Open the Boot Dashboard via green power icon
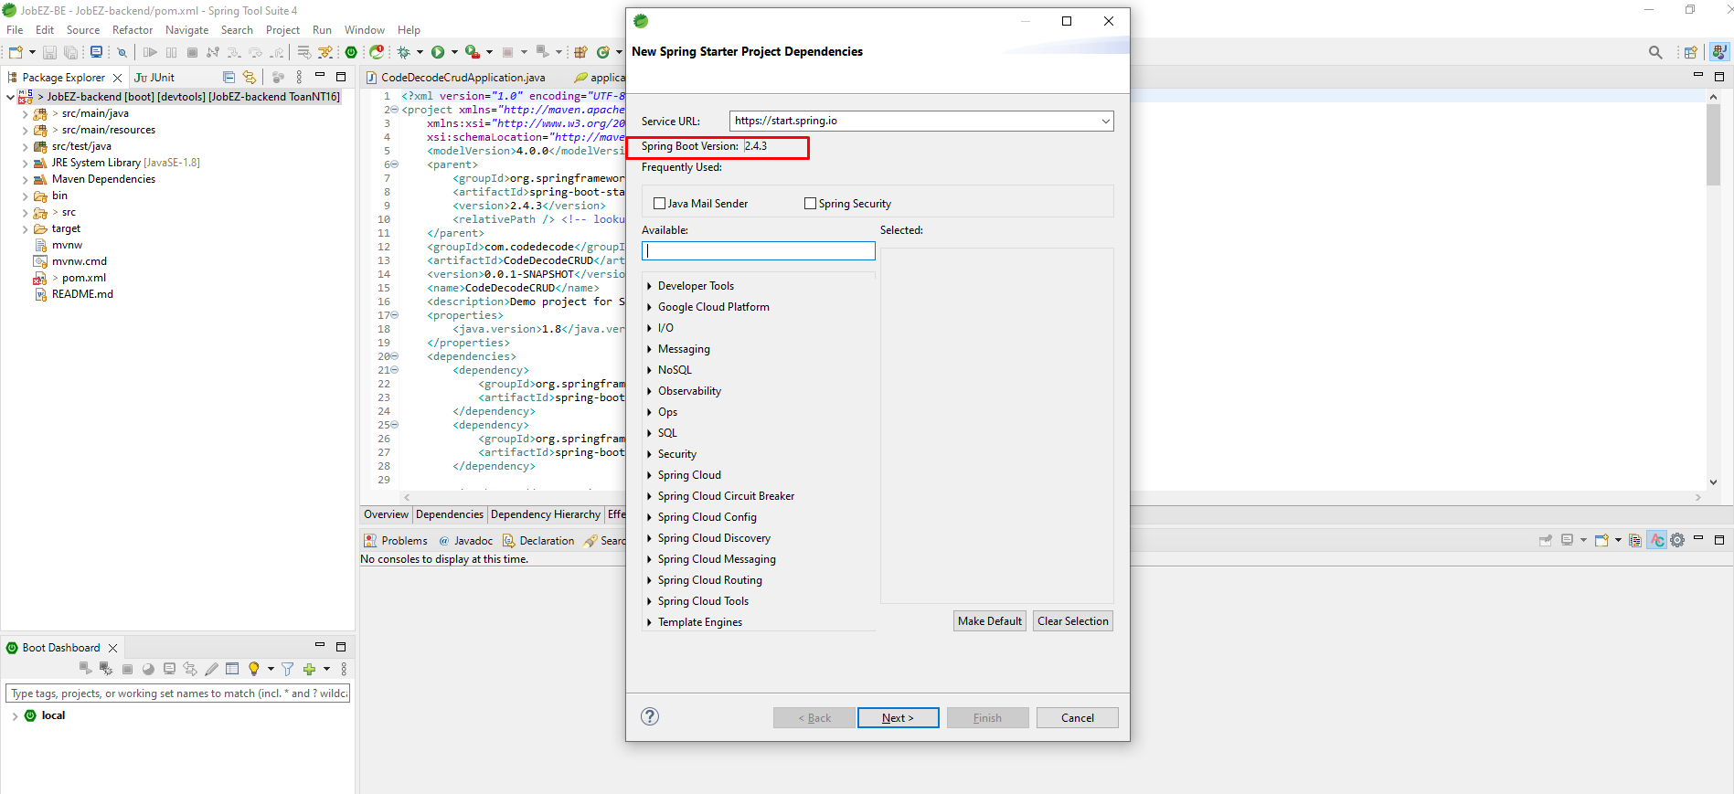The width and height of the screenshot is (1734, 794). click(351, 52)
